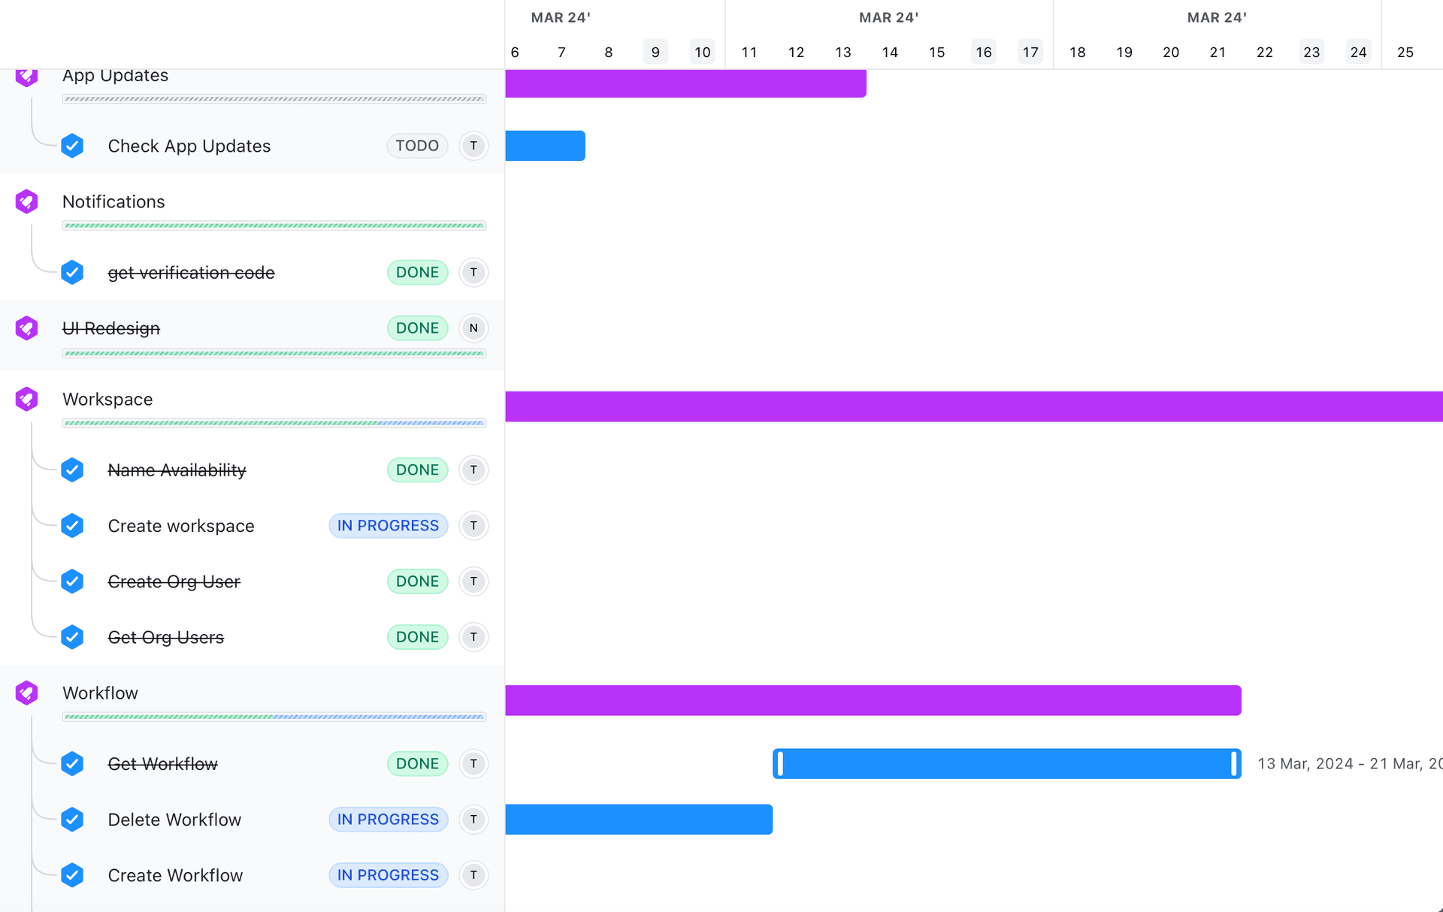Click the App Updates epic icon
Viewport: 1443px width, 912px height.
[x=27, y=76]
